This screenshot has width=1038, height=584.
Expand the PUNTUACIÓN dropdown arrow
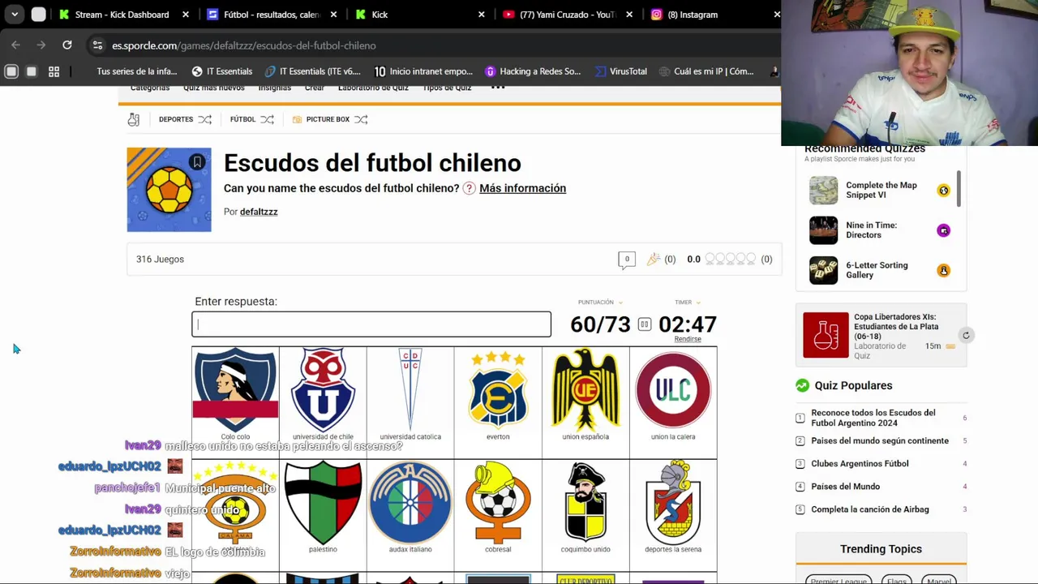click(x=620, y=303)
